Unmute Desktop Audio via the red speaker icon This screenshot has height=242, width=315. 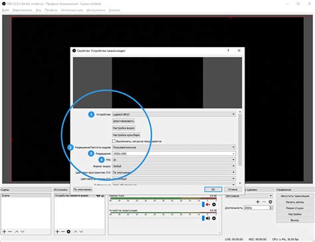208,204
